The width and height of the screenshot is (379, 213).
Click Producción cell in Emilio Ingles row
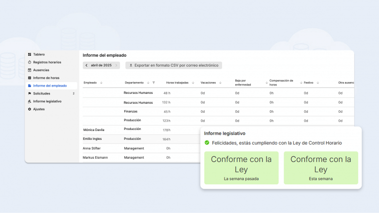coord(132,139)
